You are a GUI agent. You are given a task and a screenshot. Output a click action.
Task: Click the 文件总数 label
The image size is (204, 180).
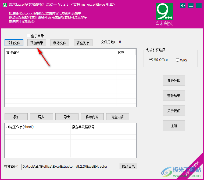108,42
